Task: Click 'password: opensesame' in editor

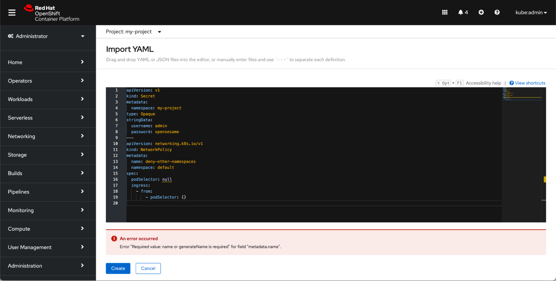Action: (x=155, y=132)
